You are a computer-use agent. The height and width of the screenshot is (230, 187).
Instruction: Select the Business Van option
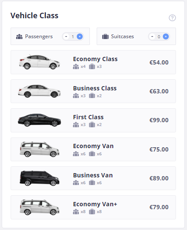click(x=93, y=178)
